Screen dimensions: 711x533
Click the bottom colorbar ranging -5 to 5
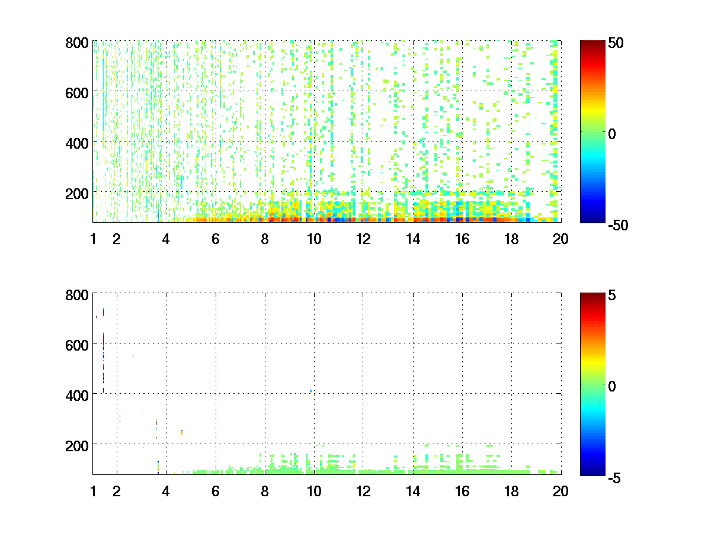click(592, 383)
